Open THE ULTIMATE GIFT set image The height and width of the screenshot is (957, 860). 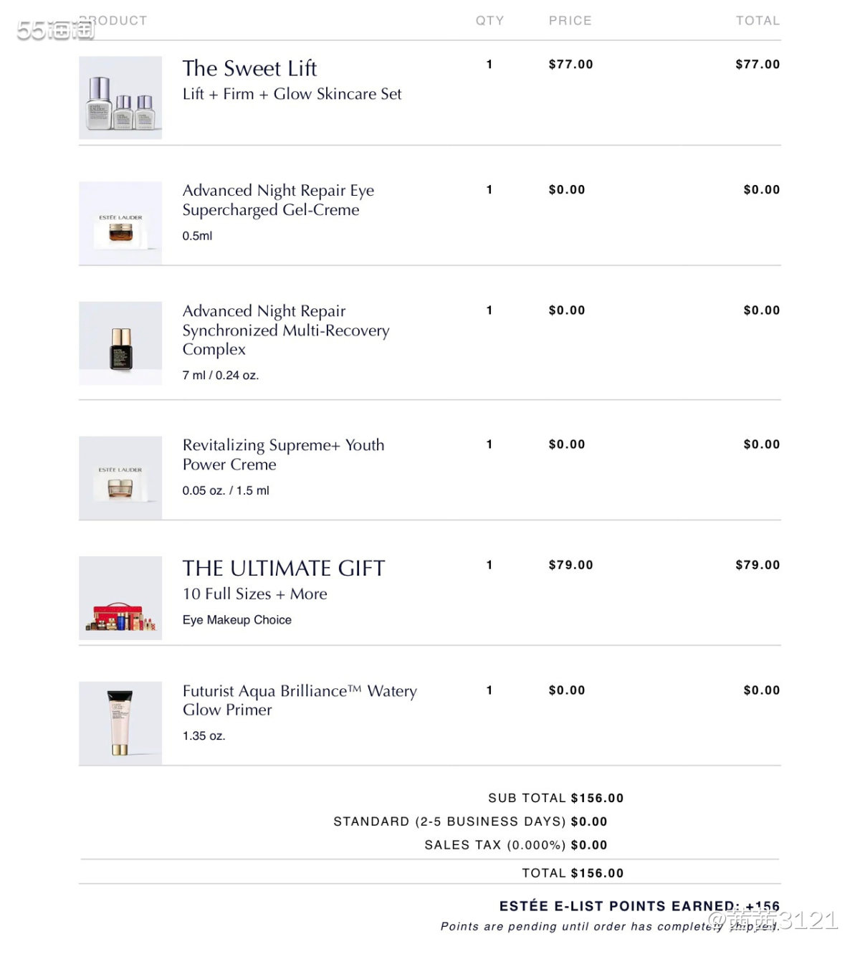[120, 598]
